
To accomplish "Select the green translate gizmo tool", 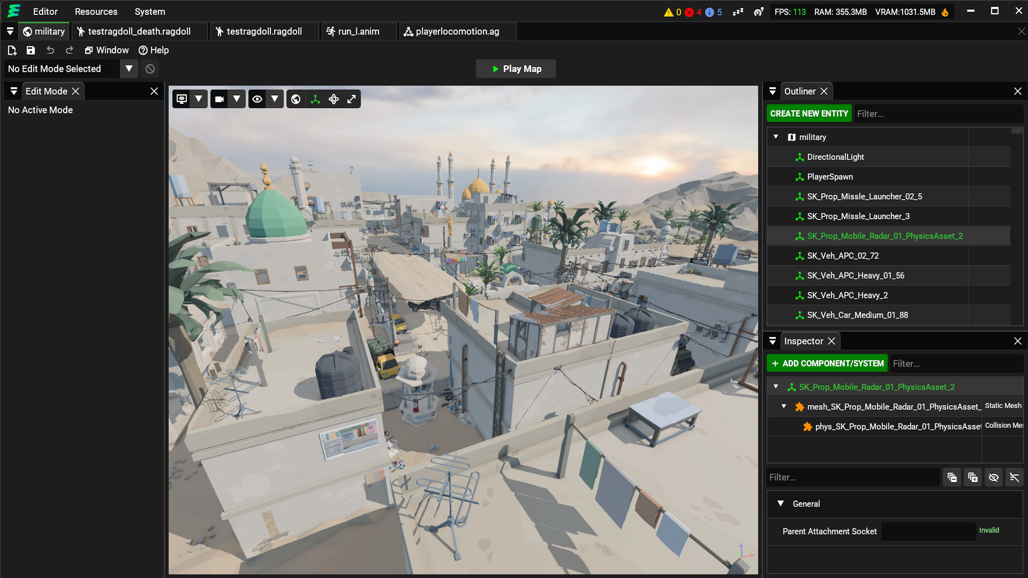I will point(315,99).
